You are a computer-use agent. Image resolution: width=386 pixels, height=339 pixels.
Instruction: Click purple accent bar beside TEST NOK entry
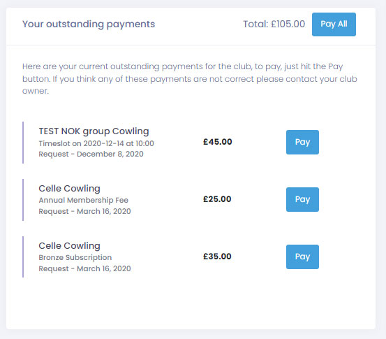(x=23, y=143)
